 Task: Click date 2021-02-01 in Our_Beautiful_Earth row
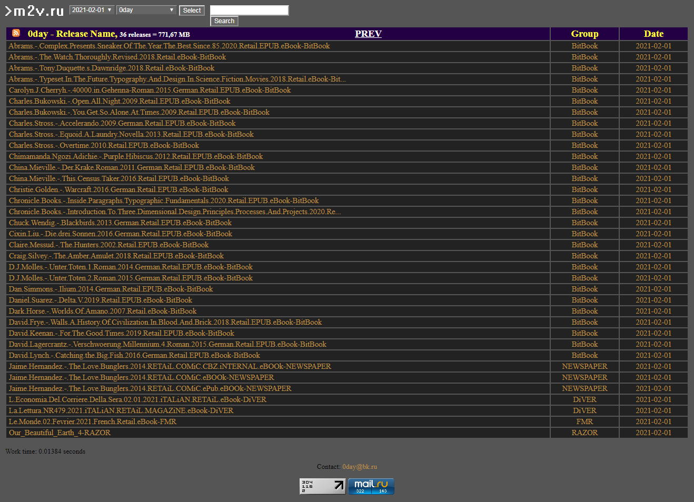point(653,433)
